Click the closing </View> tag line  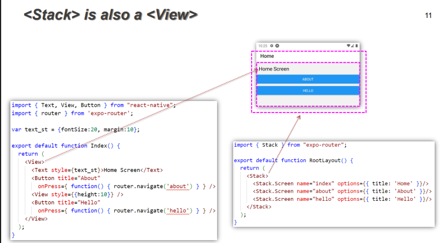(x=36, y=219)
